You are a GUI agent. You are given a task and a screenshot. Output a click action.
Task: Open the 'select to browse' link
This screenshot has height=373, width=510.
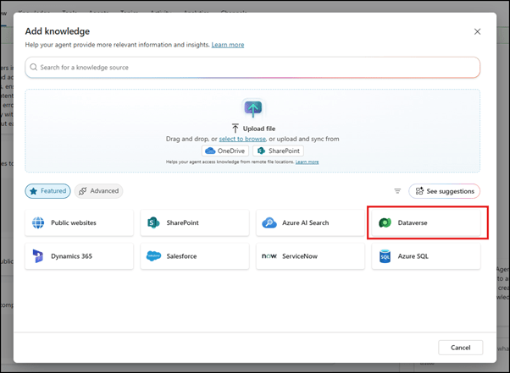[x=242, y=139]
